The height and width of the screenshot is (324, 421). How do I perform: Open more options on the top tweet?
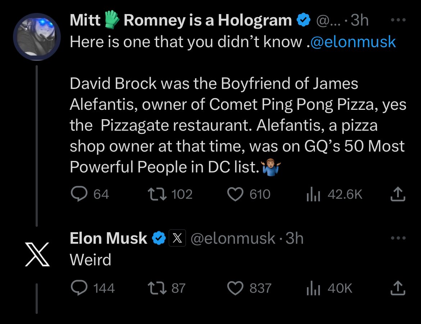[398, 21]
